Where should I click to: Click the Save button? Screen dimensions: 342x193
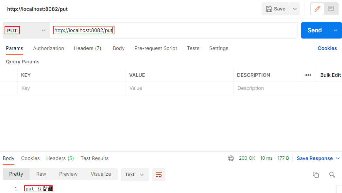(276, 9)
